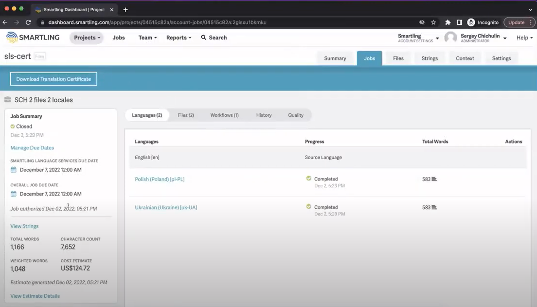Expand the Team dropdown menu

pyautogui.click(x=147, y=37)
